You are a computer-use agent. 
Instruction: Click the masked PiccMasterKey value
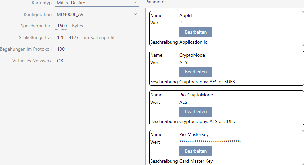point(210,142)
